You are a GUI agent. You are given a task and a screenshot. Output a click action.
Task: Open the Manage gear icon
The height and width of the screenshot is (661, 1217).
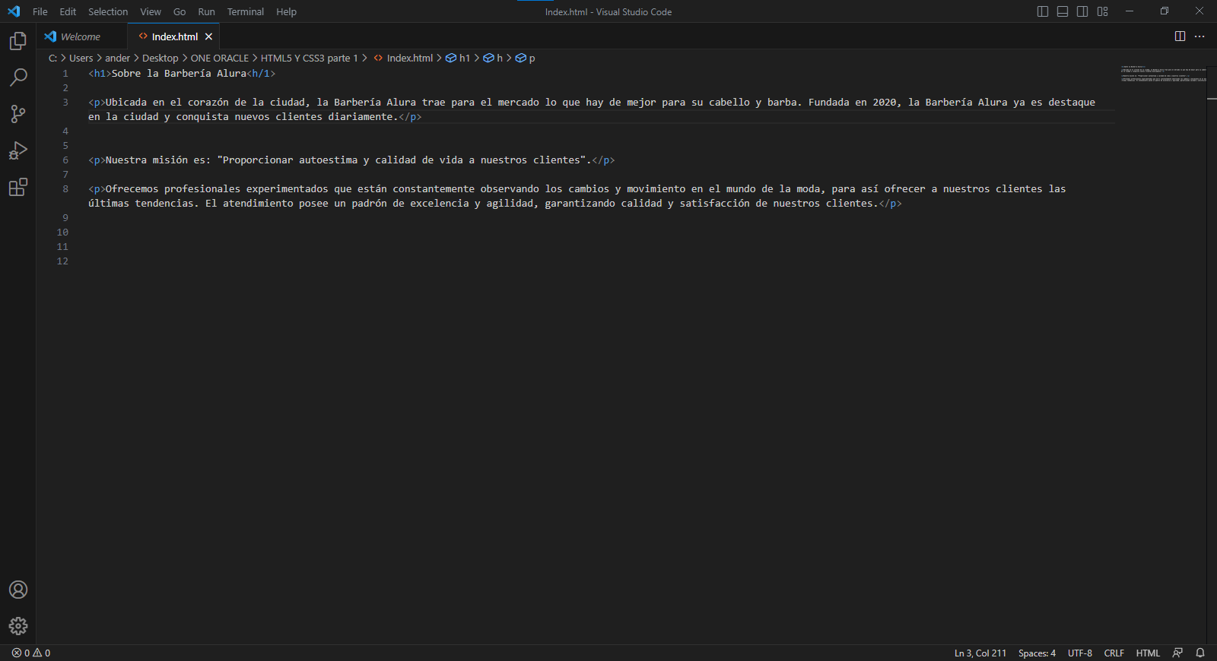[x=18, y=626]
